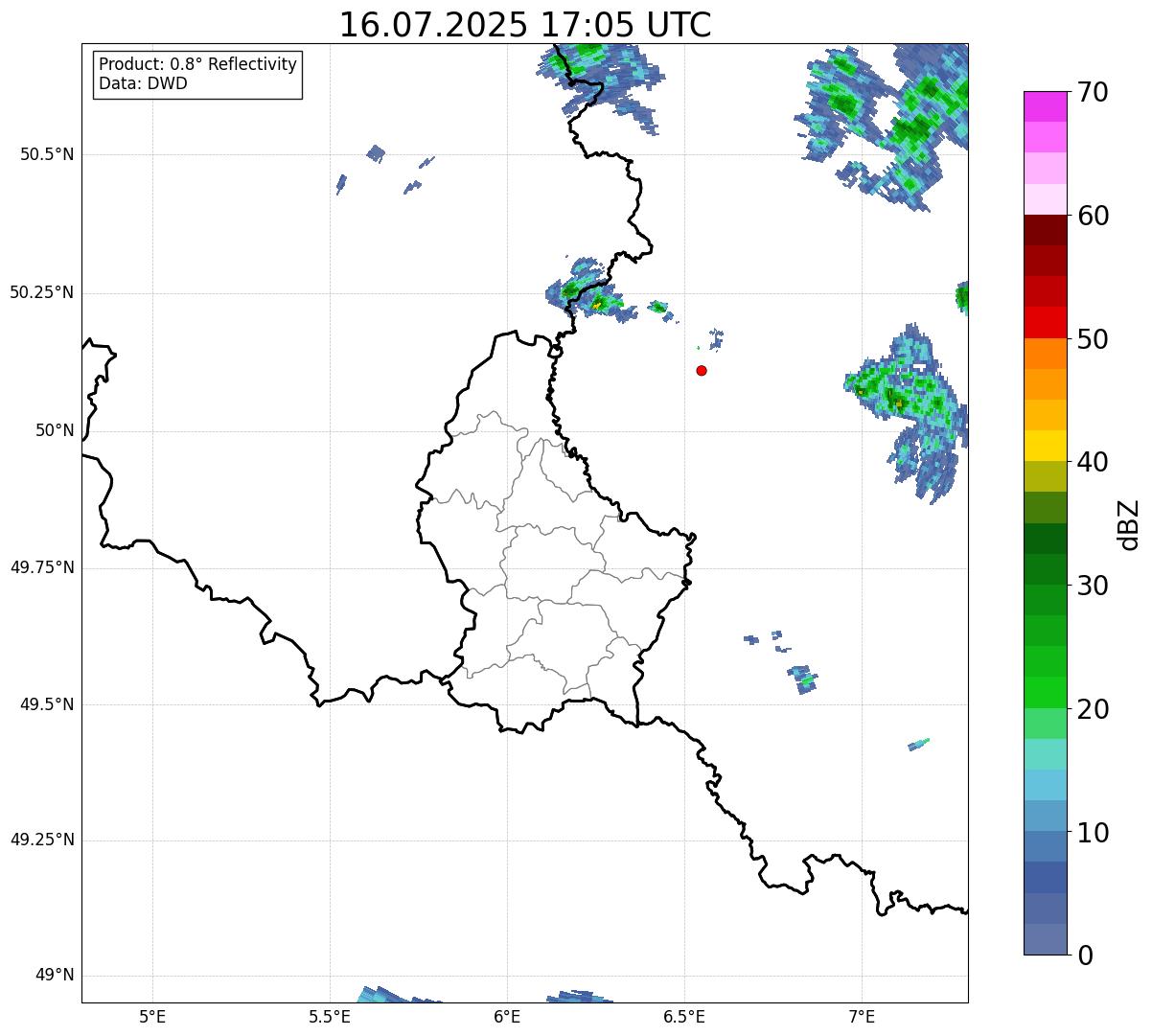Image resolution: width=1152 pixels, height=1036 pixels.
Task: Click the colorbar tick label 70
Action: 1093,92
